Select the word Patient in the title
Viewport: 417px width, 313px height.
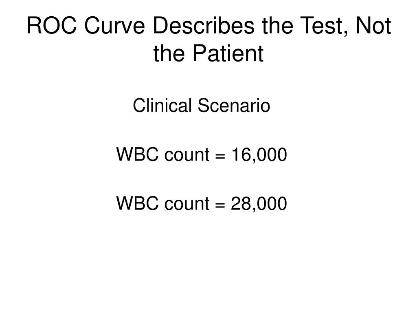[228, 53]
